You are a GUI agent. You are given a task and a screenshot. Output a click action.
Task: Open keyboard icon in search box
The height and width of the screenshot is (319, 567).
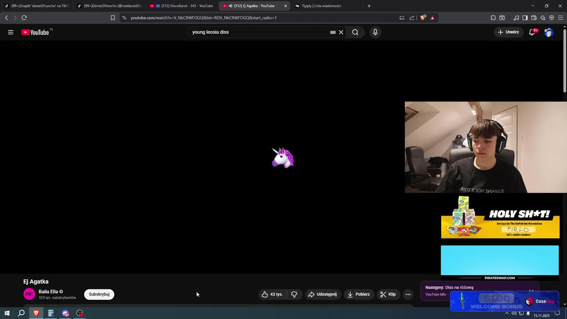(x=333, y=32)
